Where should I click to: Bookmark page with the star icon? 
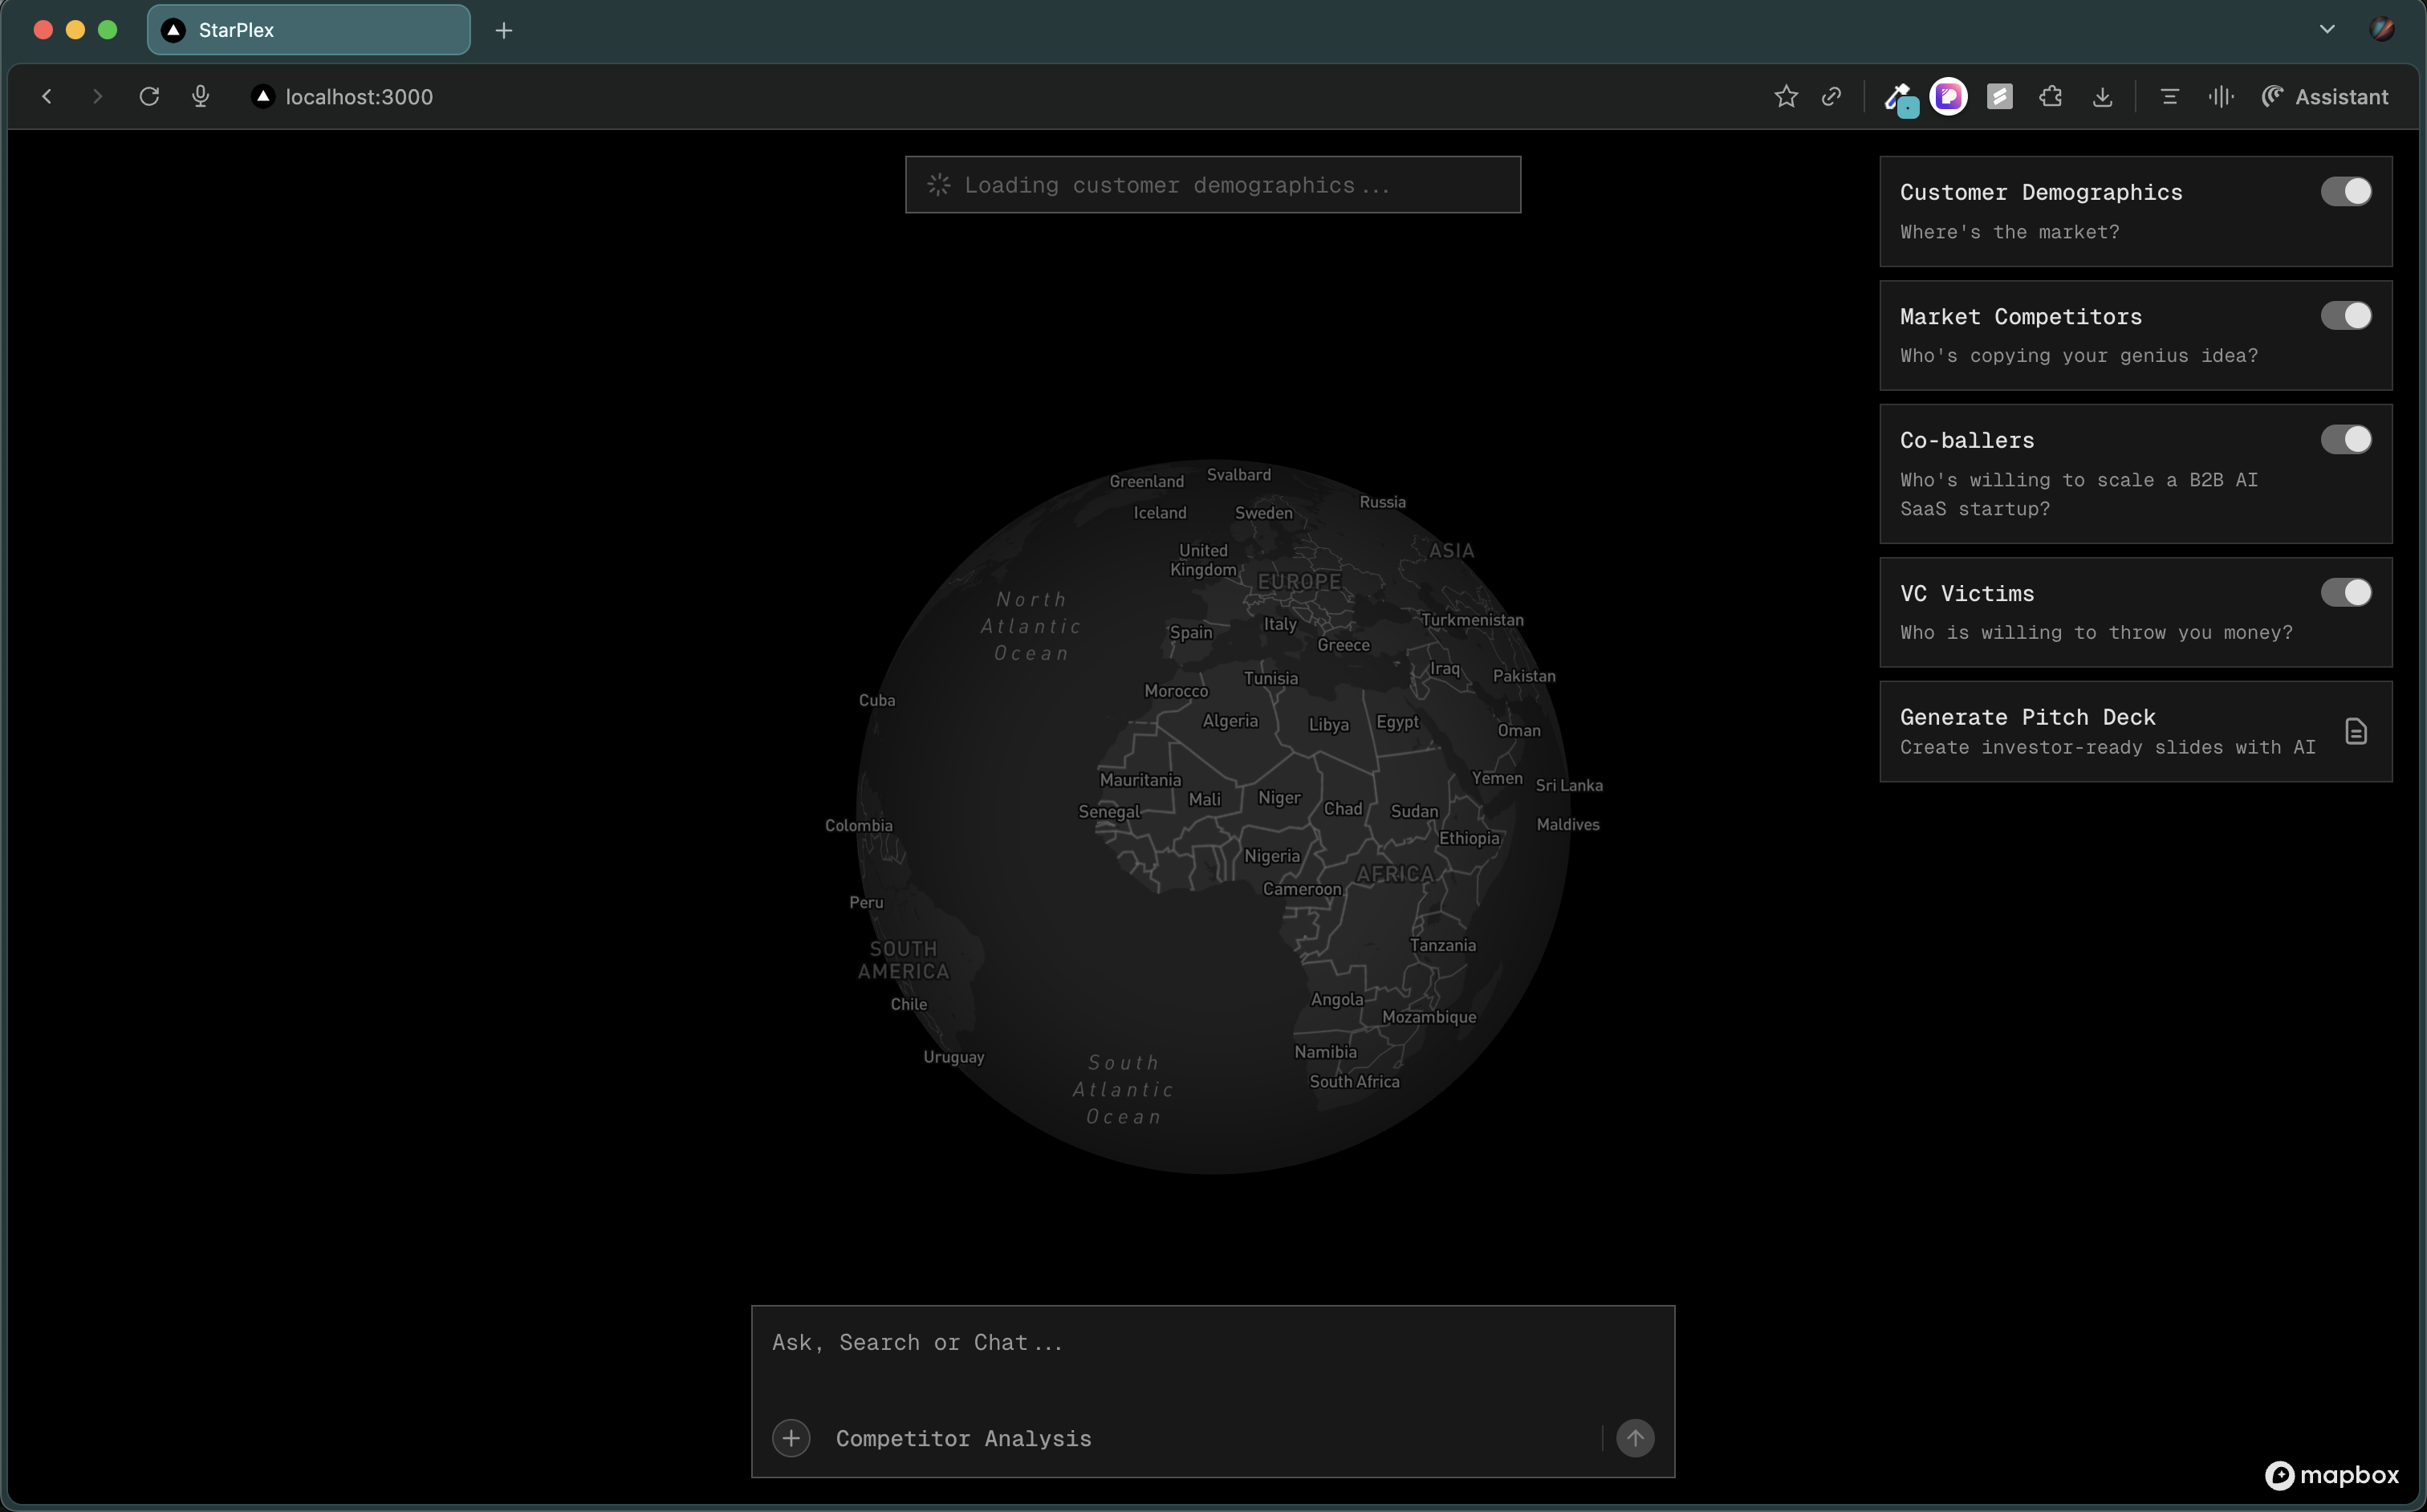click(1785, 97)
